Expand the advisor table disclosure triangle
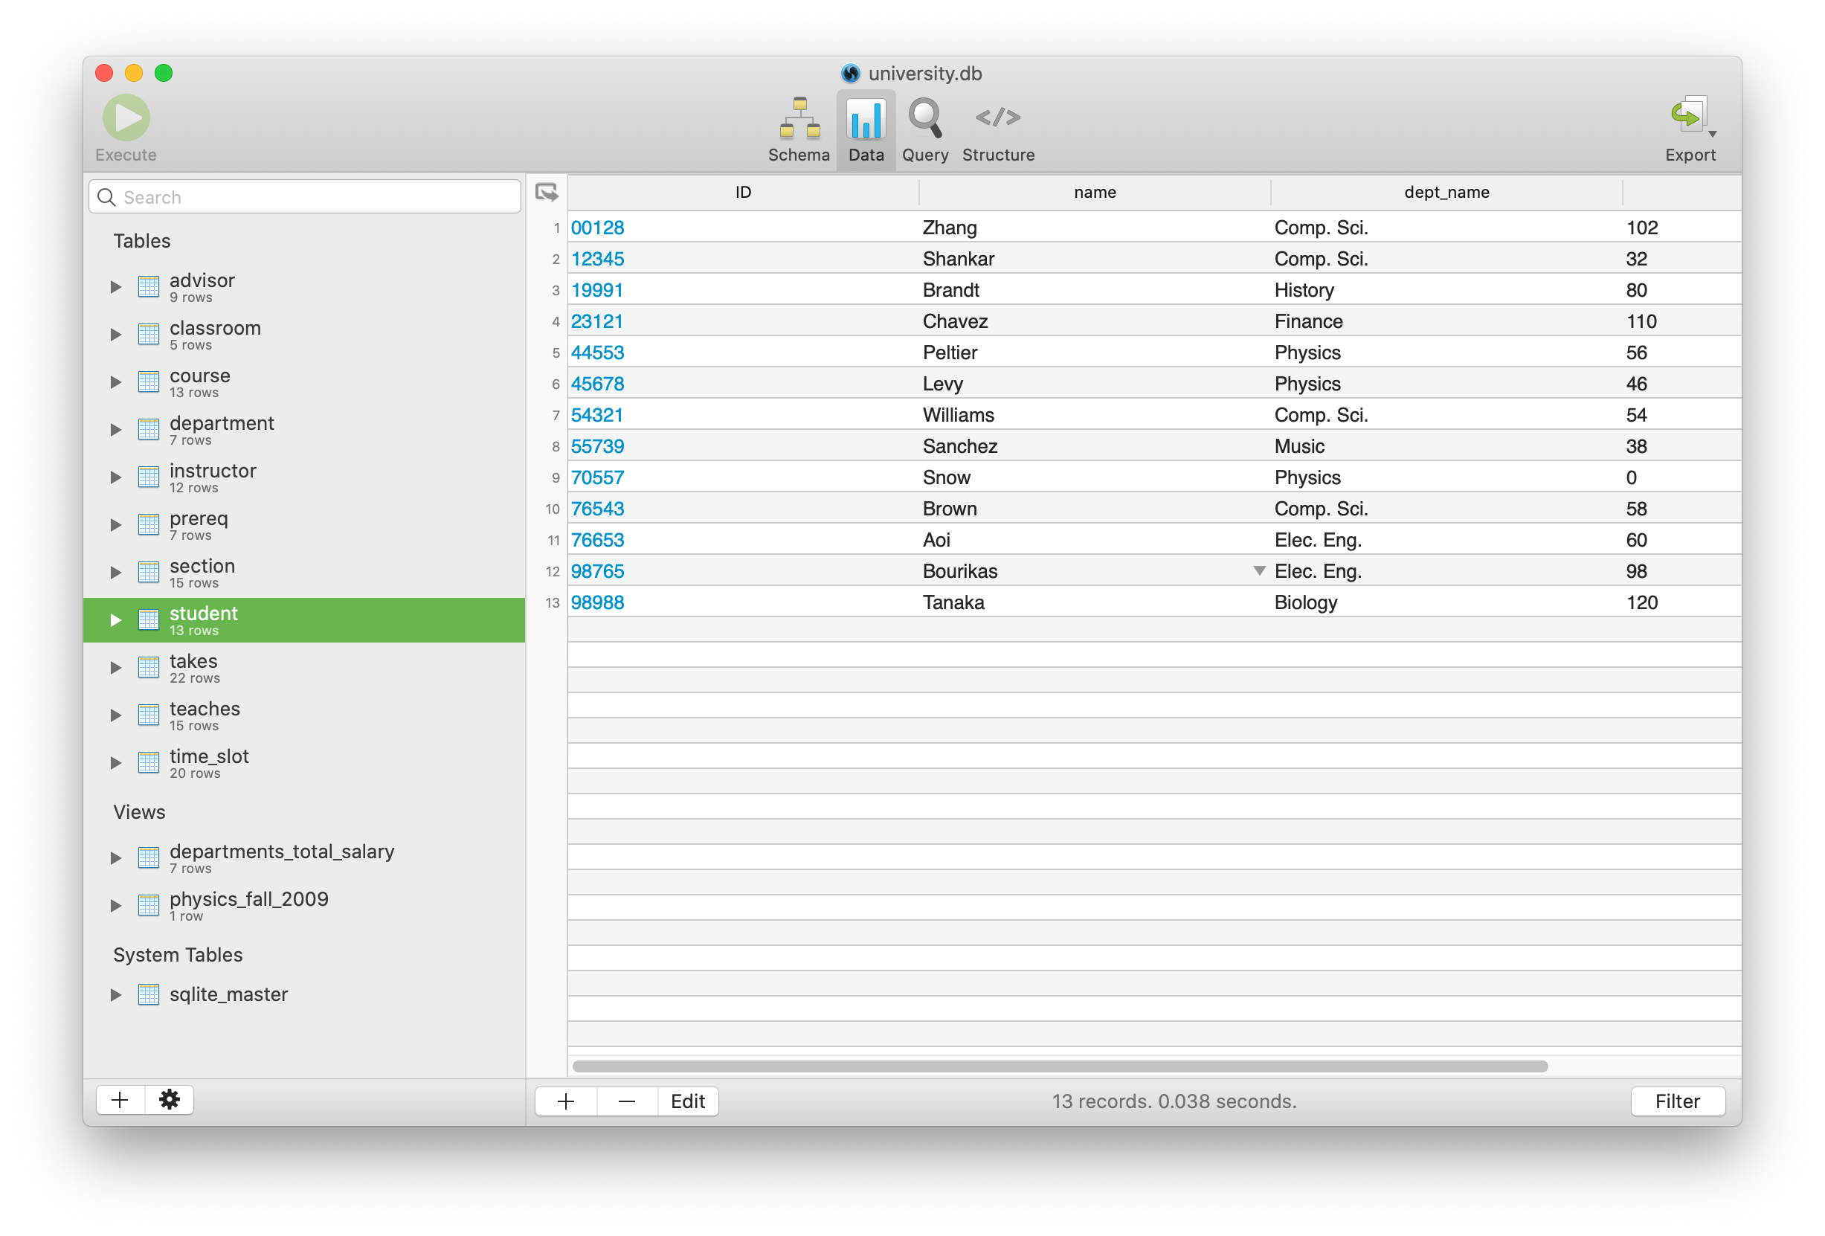Image resolution: width=1825 pixels, height=1236 pixels. click(115, 287)
